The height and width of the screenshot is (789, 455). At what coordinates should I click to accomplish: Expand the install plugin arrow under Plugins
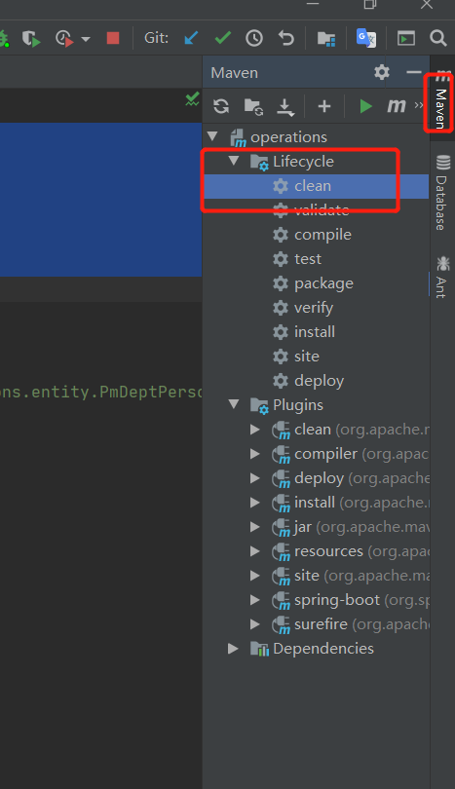[x=255, y=503]
